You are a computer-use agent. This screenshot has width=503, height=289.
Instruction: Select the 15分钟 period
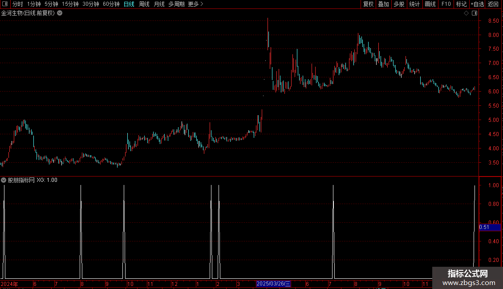[70, 4]
